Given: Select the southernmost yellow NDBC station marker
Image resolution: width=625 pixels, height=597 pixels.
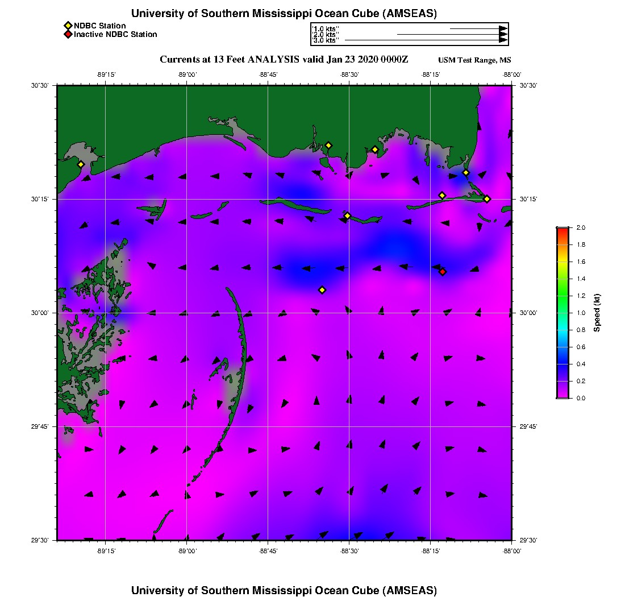Looking at the screenshot, I should coord(322,290).
